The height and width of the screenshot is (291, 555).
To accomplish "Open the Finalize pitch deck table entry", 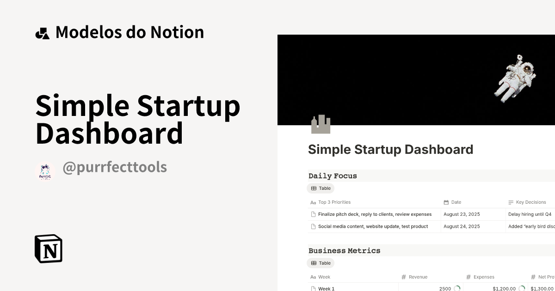I will click(x=375, y=214).
